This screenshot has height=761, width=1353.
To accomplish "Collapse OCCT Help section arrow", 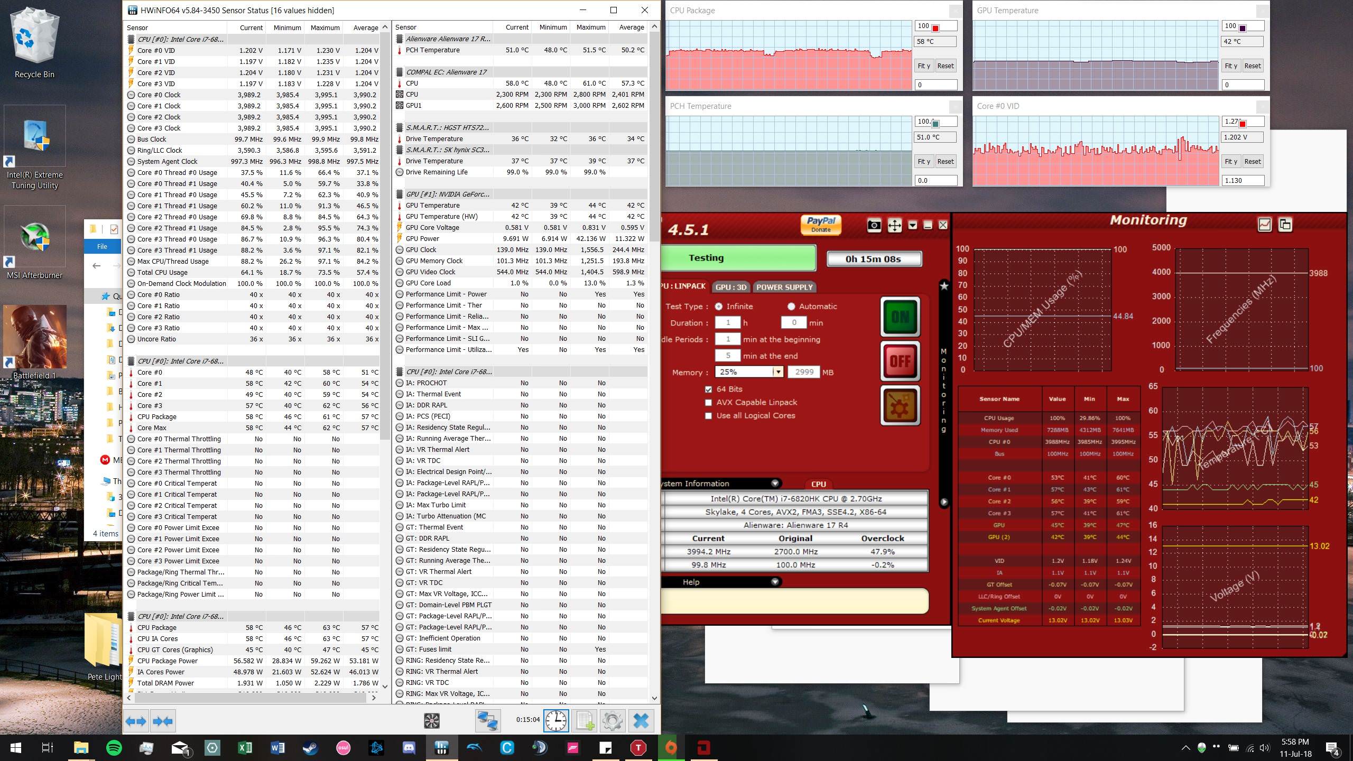I will [775, 582].
